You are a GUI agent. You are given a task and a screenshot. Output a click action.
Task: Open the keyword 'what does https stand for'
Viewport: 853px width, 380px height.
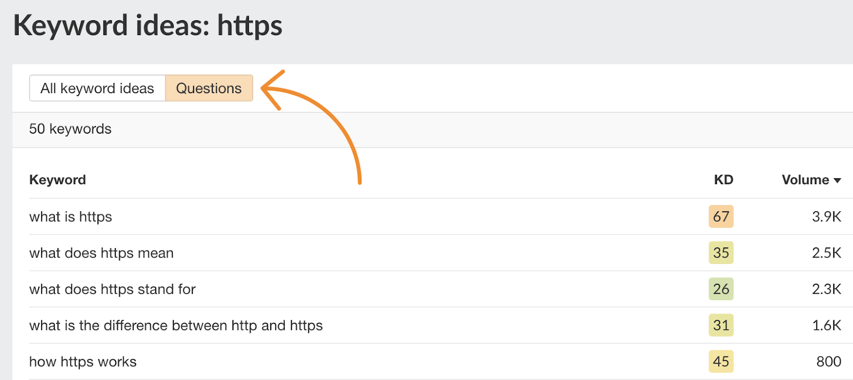coord(112,289)
